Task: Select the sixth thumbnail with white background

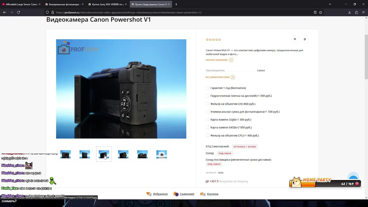Action: [x=162, y=154]
